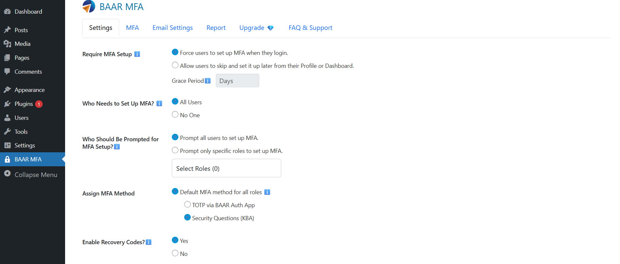Disable recovery codes by selecting No
This screenshot has height=264, width=620.
pos(175,253)
